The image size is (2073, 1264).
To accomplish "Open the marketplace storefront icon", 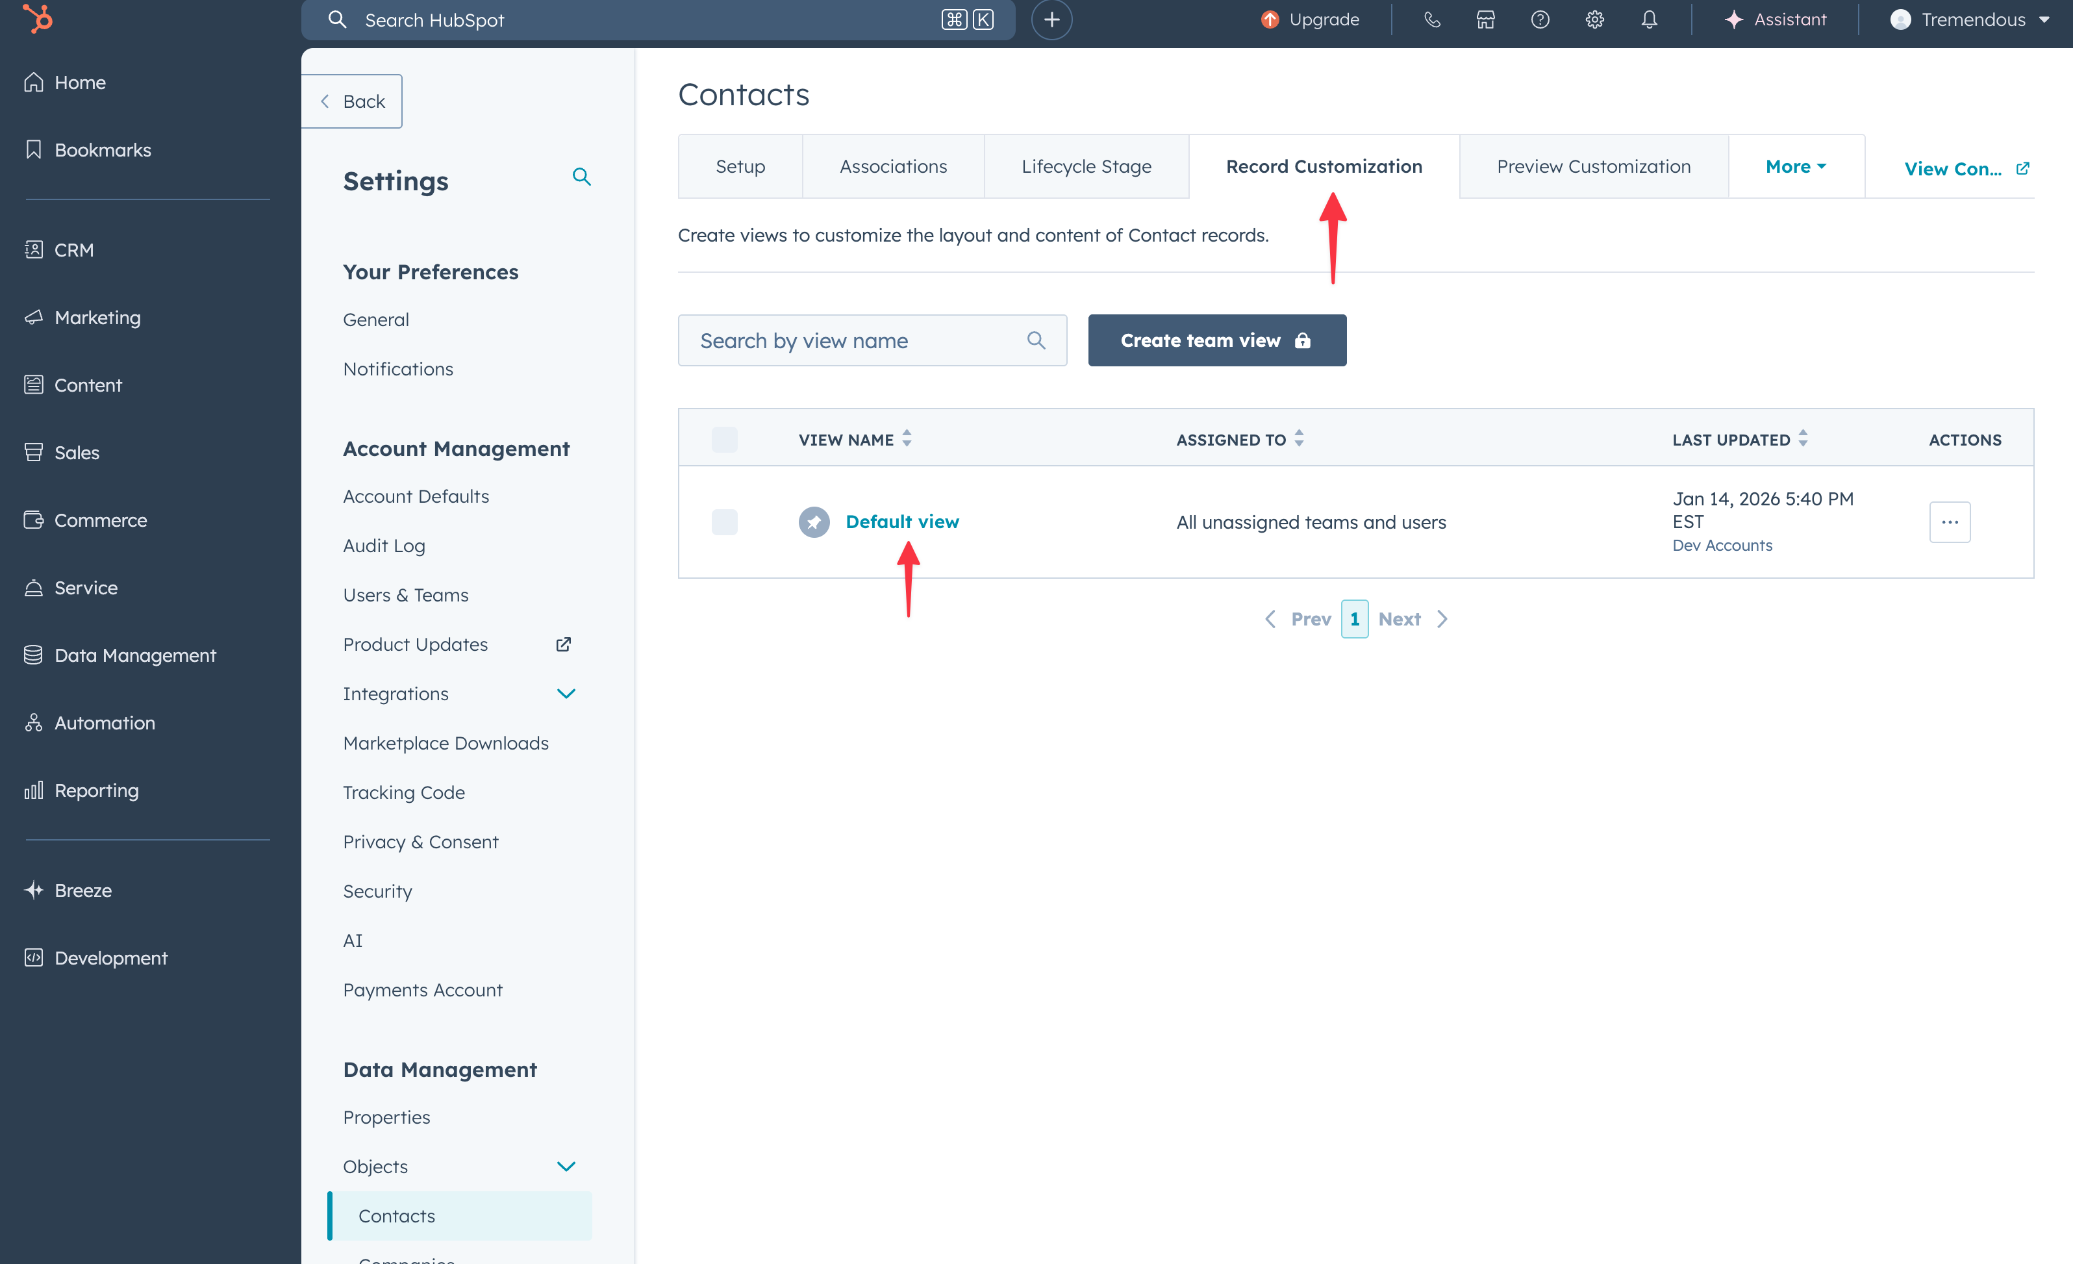I will coord(1486,19).
